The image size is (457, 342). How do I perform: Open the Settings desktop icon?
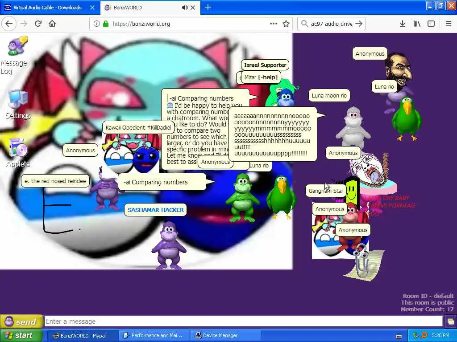(x=18, y=105)
